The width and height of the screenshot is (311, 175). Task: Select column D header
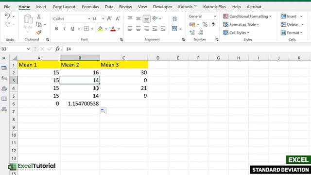[158, 58]
